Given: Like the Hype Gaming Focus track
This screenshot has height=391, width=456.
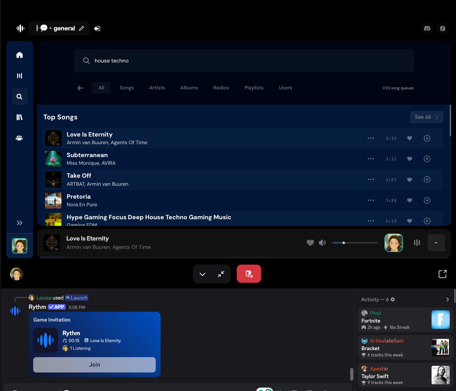Looking at the screenshot, I should [410, 221].
